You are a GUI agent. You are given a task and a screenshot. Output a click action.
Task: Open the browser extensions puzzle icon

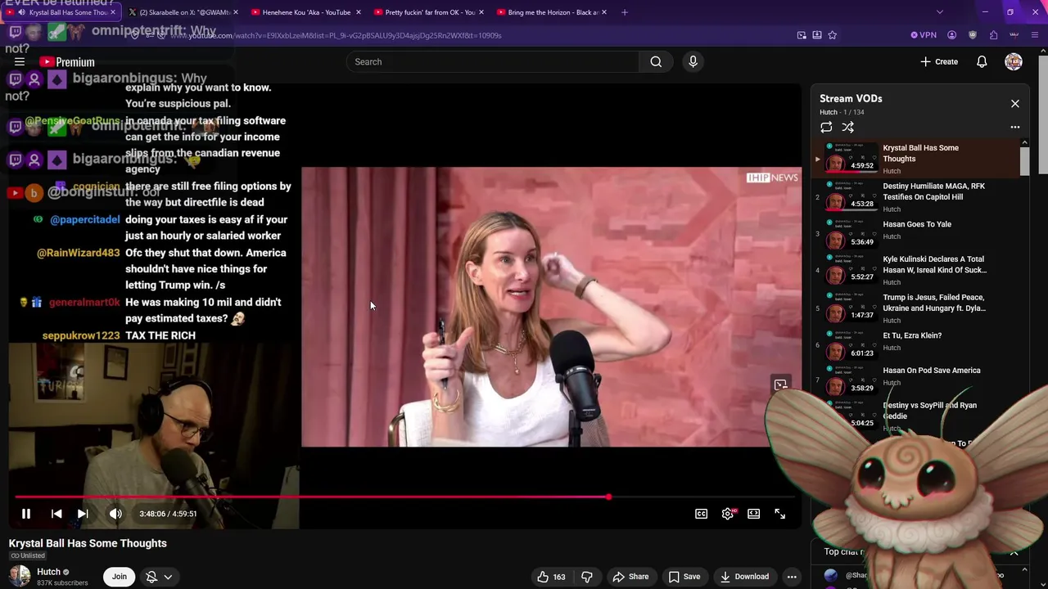993,35
